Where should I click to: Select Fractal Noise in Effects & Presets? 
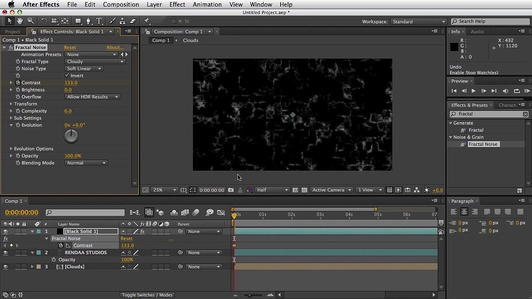[483, 144]
